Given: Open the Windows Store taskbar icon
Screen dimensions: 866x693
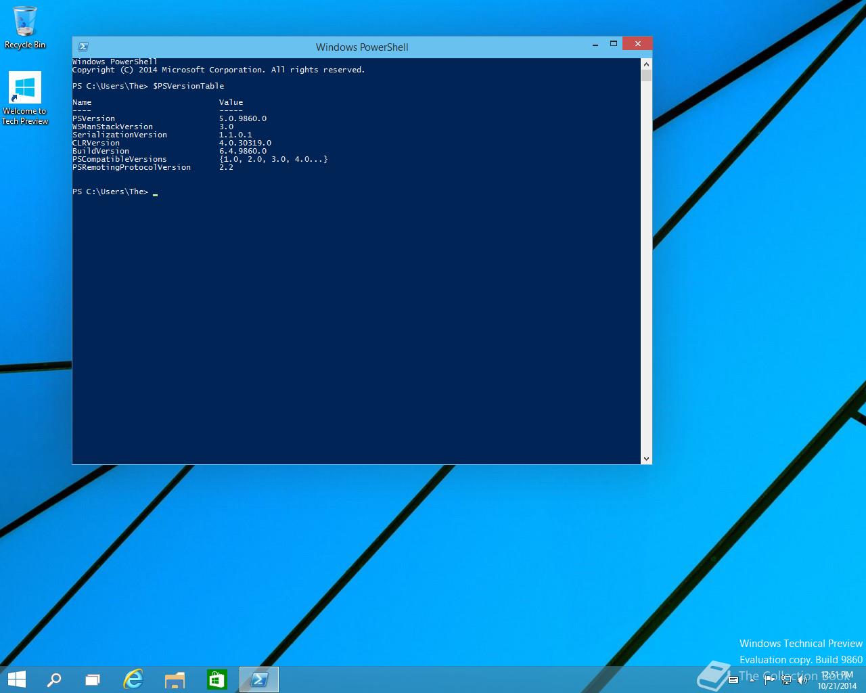Looking at the screenshot, I should tap(216, 679).
